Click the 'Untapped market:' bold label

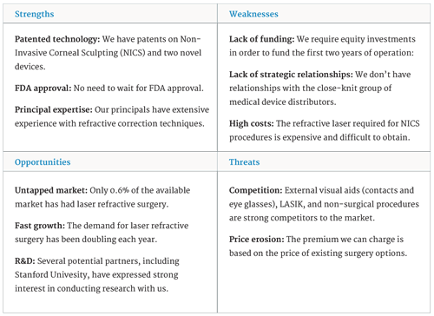[x=51, y=190]
